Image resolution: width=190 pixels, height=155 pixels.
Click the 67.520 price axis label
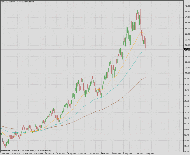pyautogui.click(x=187, y=124)
